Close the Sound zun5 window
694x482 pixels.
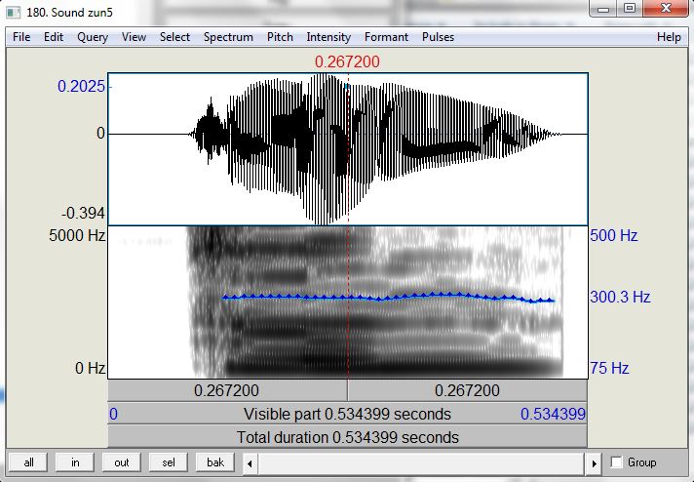pos(665,9)
